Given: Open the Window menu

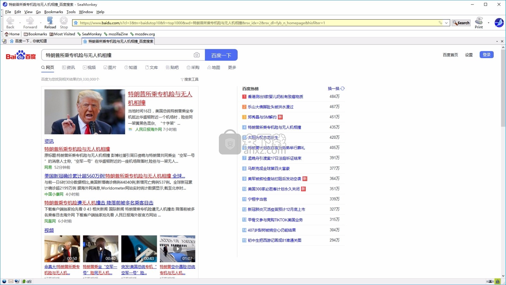Looking at the screenshot, I should click(86, 12).
